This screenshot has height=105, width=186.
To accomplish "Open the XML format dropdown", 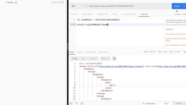I will (x=105, y=59).
